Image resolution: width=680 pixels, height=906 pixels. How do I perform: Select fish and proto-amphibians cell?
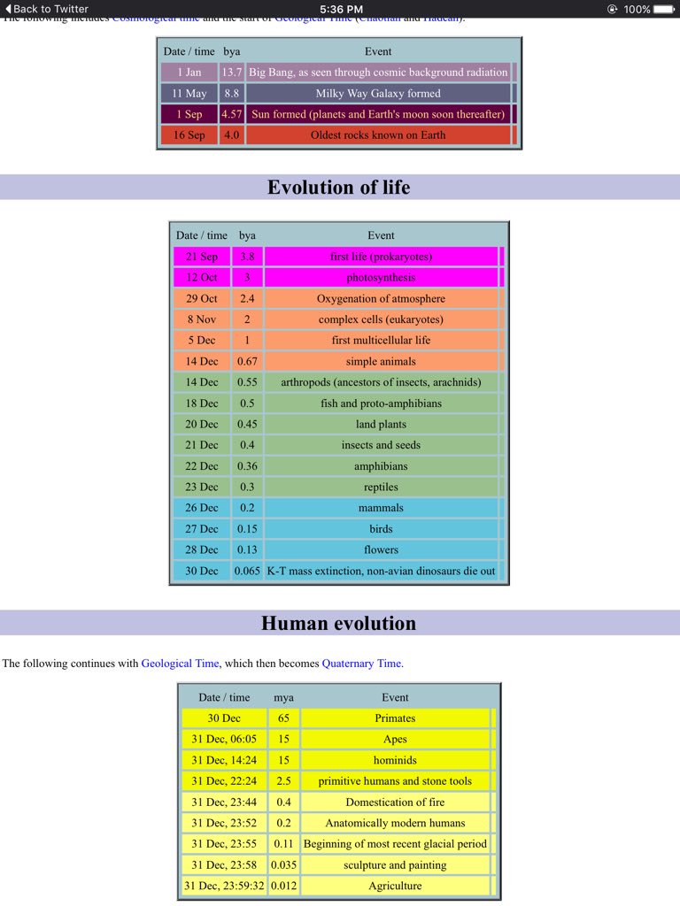381,403
